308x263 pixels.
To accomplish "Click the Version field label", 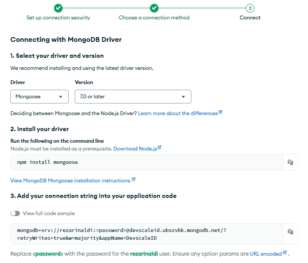I will tap(84, 82).
